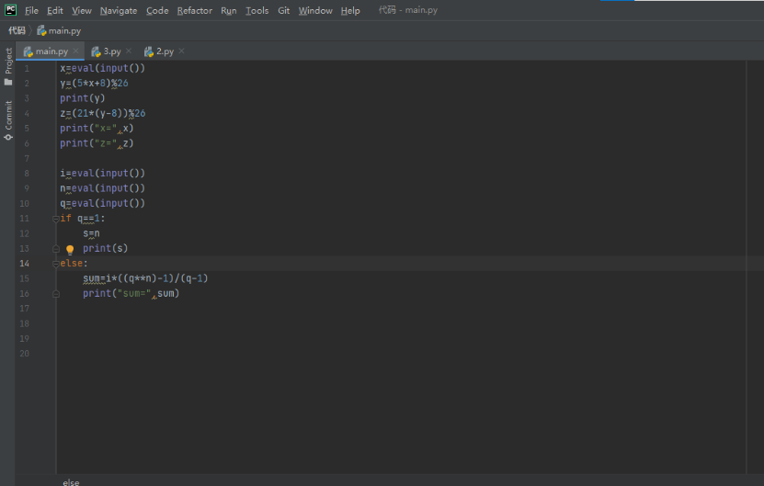Open the Run menu
764x486 pixels.
coord(229,10)
